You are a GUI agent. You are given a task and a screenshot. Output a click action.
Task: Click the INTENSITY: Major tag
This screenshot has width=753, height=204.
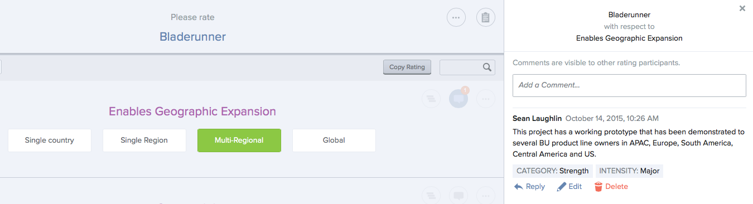point(630,171)
